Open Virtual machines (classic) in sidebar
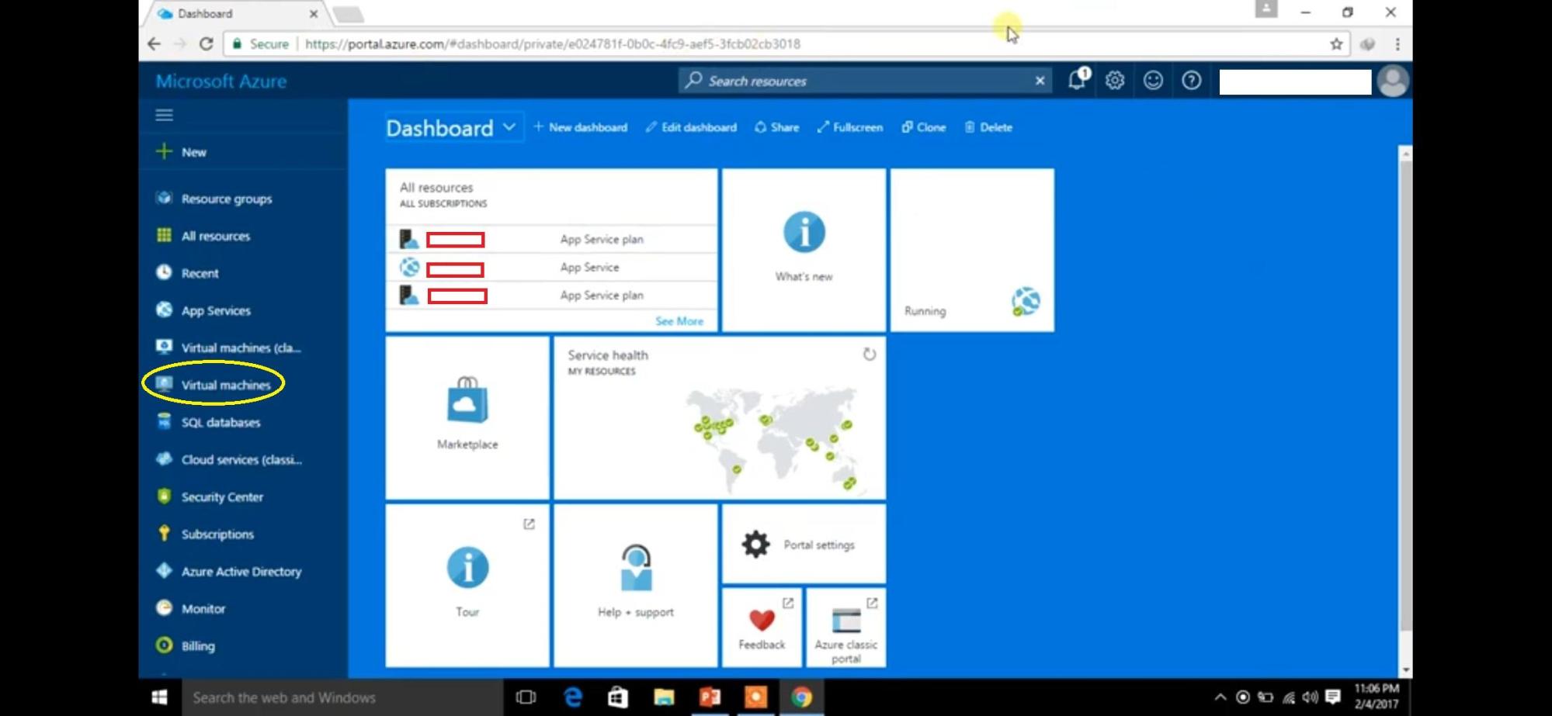The height and width of the screenshot is (716, 1552). click(x=241, y=348)
